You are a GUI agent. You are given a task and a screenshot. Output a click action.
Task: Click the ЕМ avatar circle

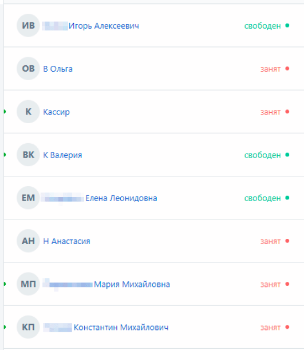coord(28,198)
